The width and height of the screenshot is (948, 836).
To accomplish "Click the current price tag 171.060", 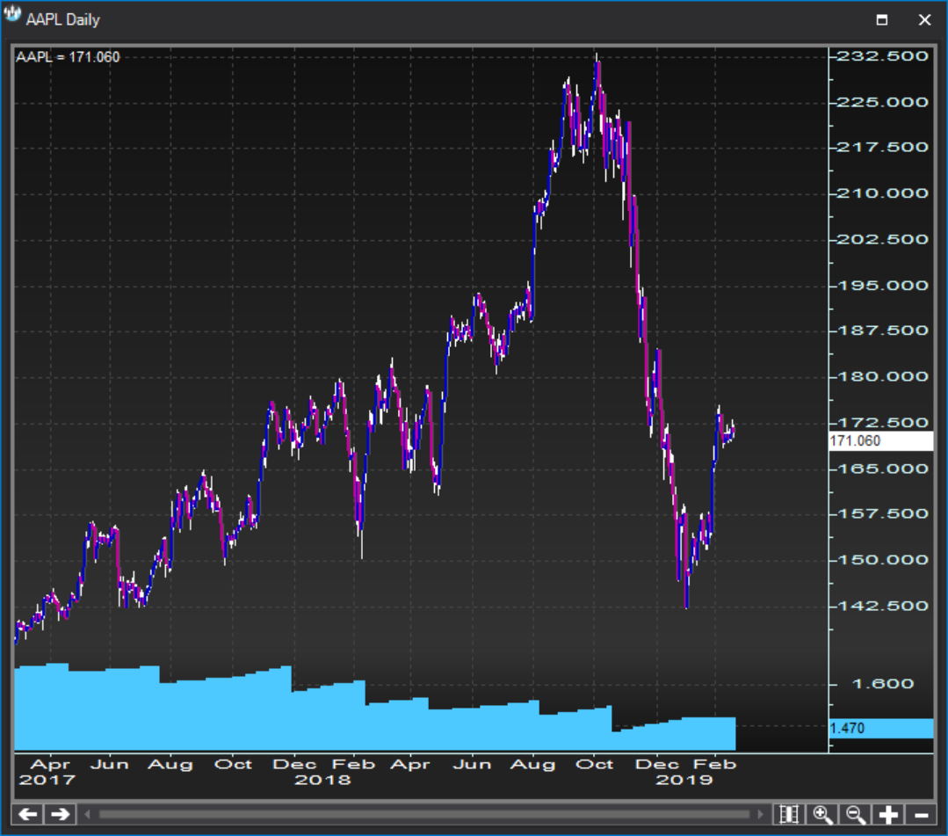I will [x=881, y=440].
